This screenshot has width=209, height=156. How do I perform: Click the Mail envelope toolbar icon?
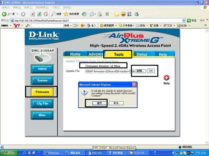pyautogui.click(x=92, y=14)
